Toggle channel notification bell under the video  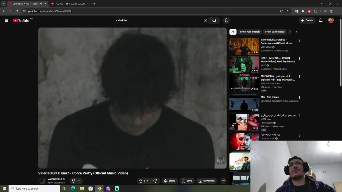73,181
